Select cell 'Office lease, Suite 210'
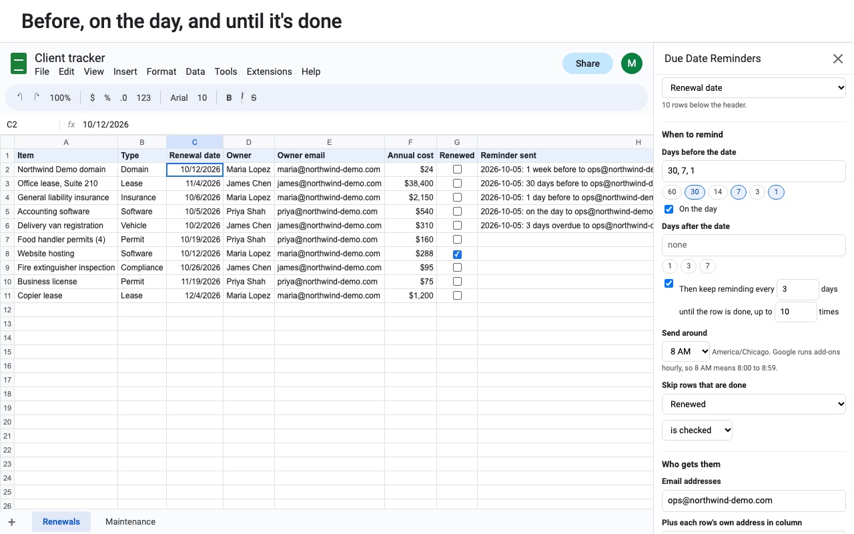Image resolution: width=854 pixels, height=534 pixels. pos(66,184)
